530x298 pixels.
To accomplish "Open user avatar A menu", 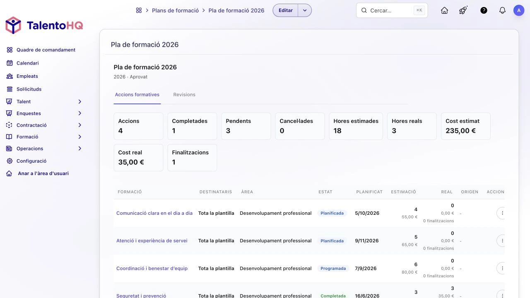I will click(x=519, y=10).
